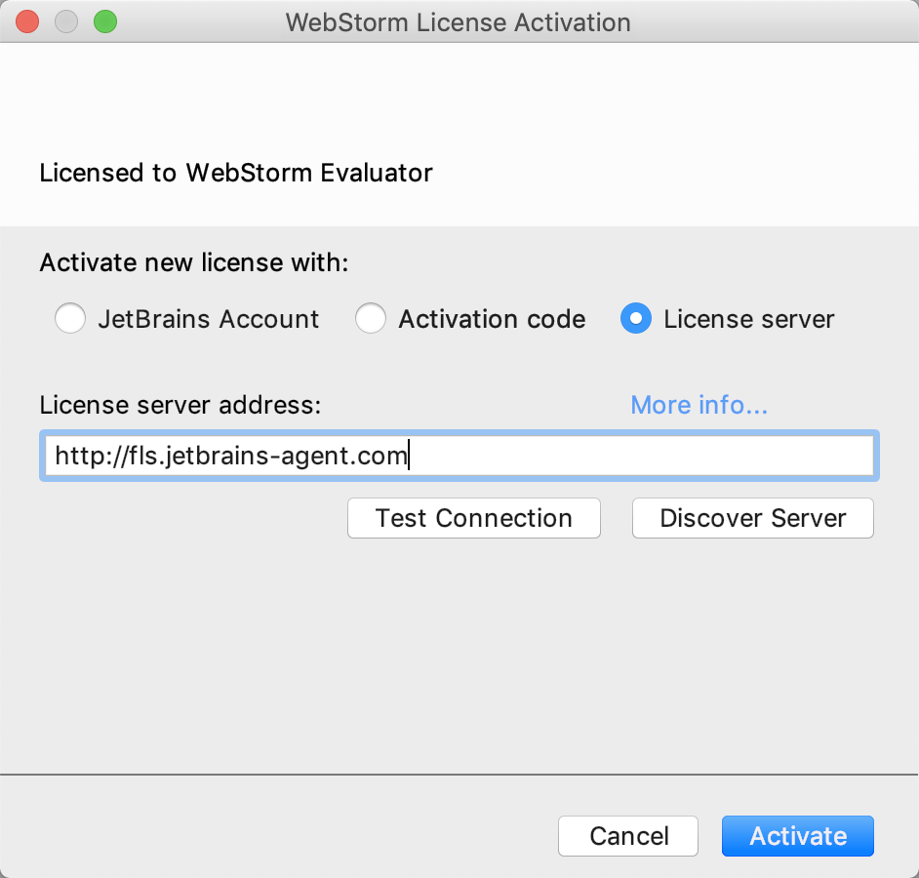Click the Discover Server button
Screen dimensions: 919x878
click(752, 518)
